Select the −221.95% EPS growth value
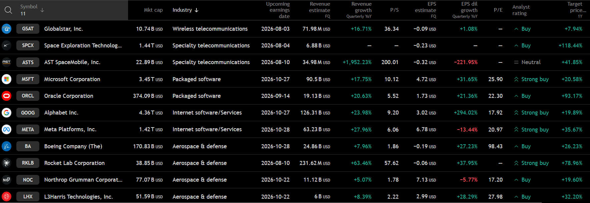 click(x=466, y=62)
